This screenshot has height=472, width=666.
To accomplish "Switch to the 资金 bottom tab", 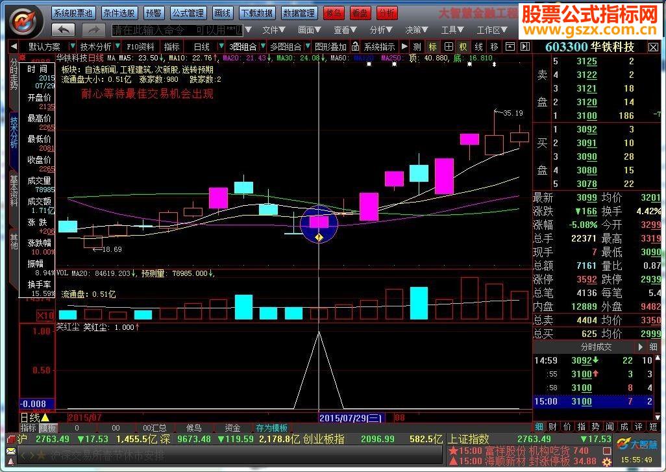I will pos(232,428).
